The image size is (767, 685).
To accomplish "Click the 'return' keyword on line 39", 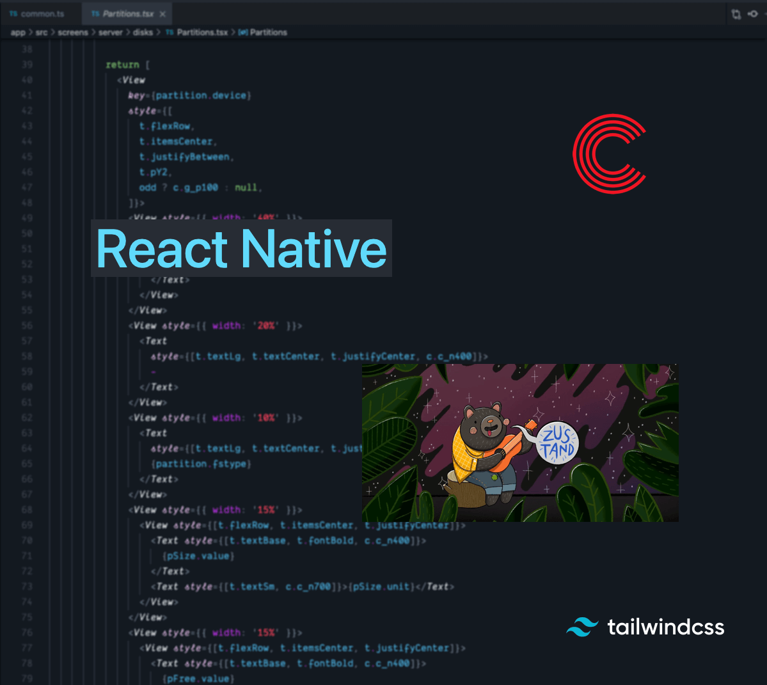I will pyautogui.click(x=122, y=65).
